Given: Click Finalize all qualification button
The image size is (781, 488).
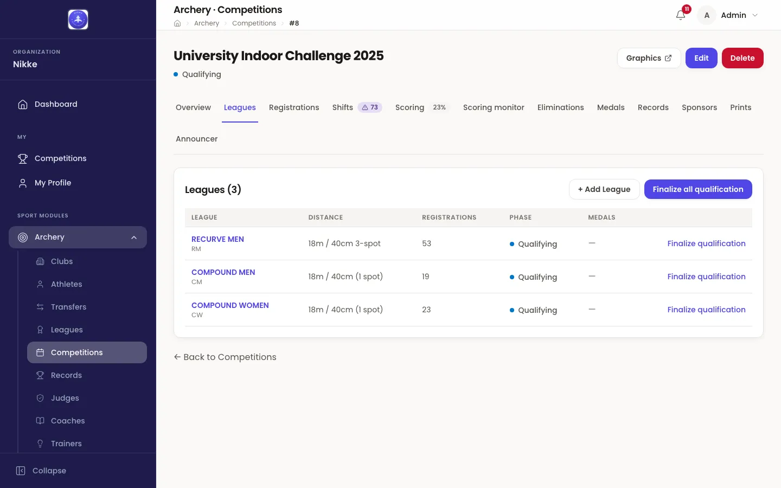Looking at the screenshot, I should tap(698, 189).
